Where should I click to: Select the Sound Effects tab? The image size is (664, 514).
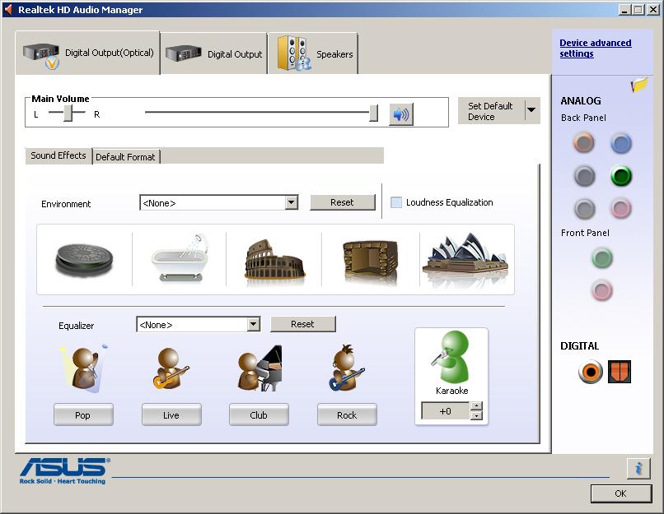coord(58,155)
